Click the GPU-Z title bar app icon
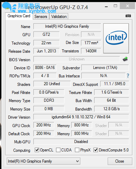 tap(7, 8)
